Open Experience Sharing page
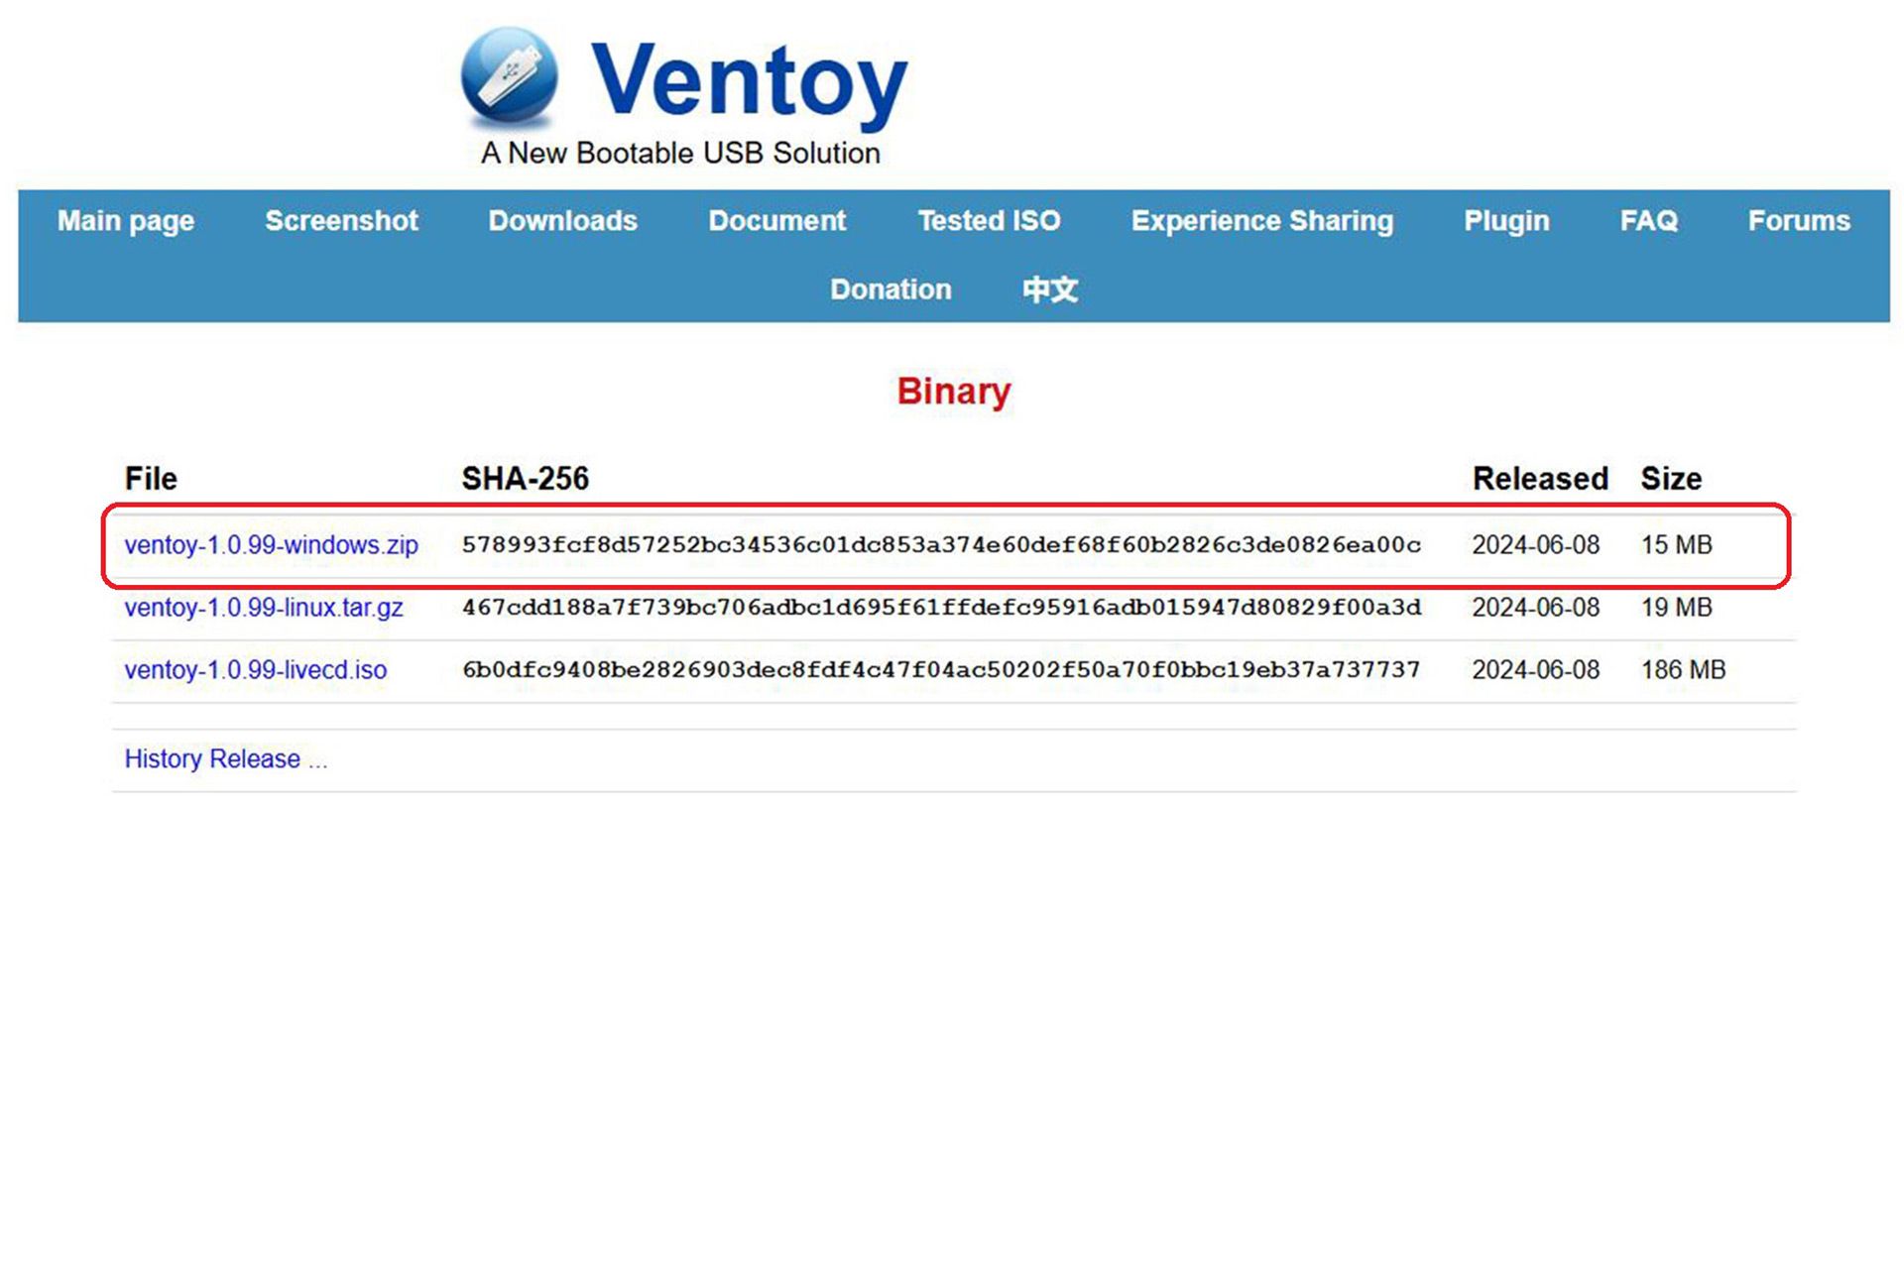This screenshot has height=1269, width=1904. (x=1262, y=221)
